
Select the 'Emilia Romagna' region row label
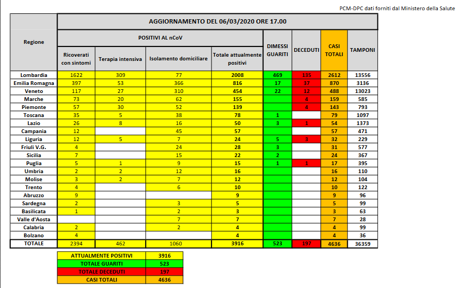[x=34, y=83]
